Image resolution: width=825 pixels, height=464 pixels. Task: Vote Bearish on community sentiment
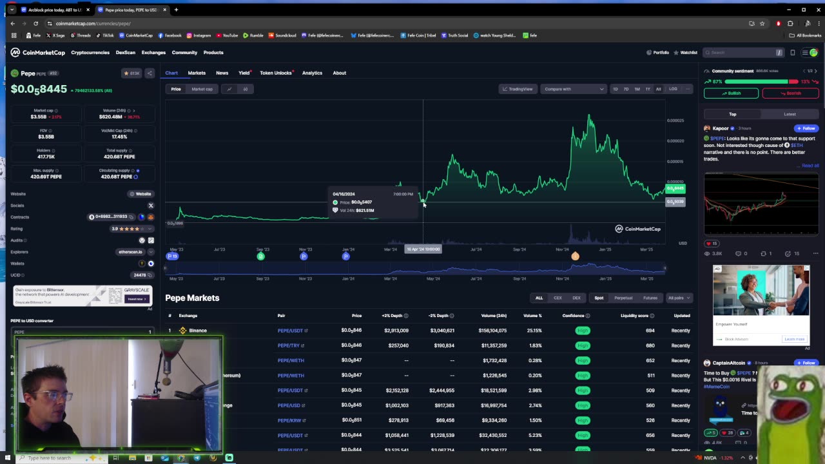pos(790,93)
